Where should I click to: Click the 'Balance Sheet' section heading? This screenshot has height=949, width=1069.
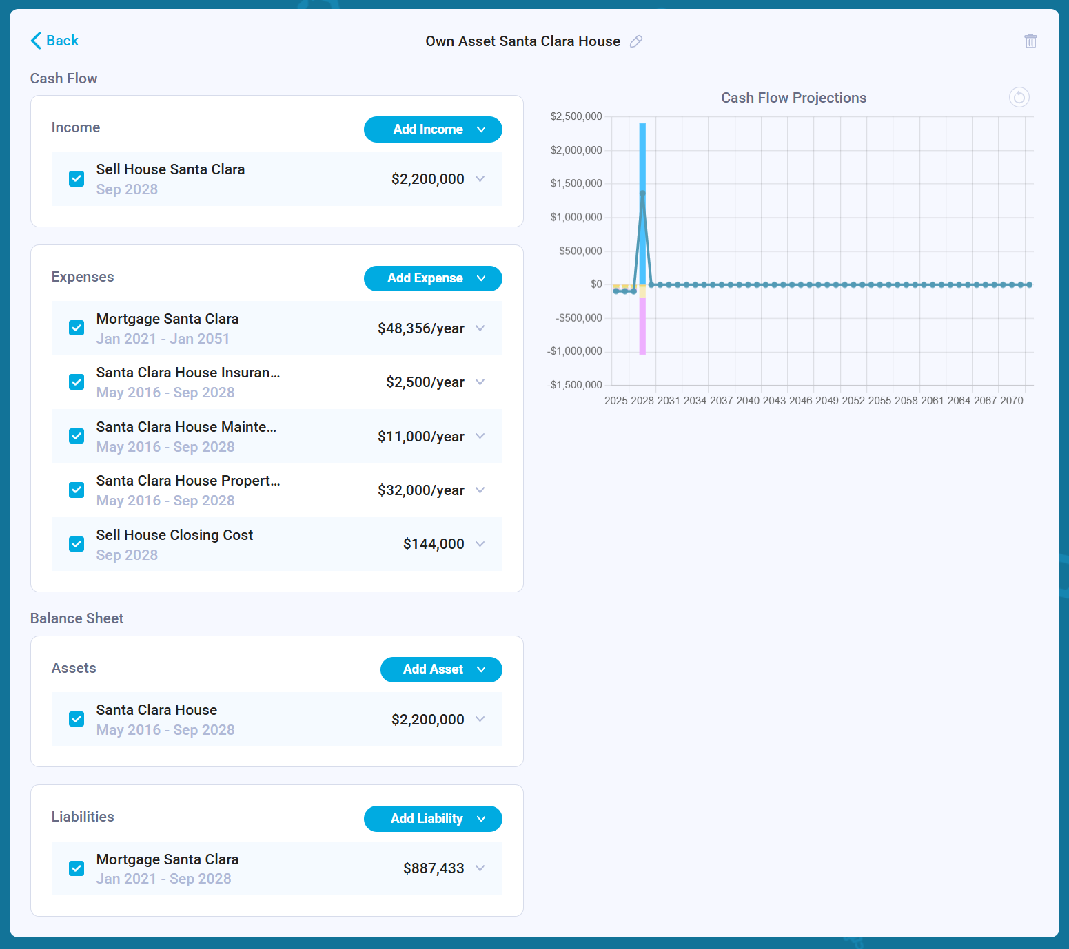pos(77,618)
